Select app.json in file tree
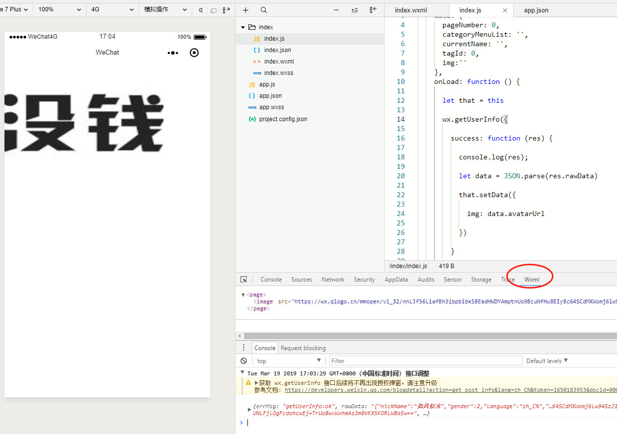Viewport: 617px width, 434px height. [270, 96]
